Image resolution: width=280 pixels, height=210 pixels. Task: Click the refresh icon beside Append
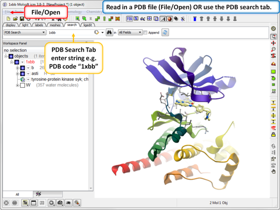[165, 32]
